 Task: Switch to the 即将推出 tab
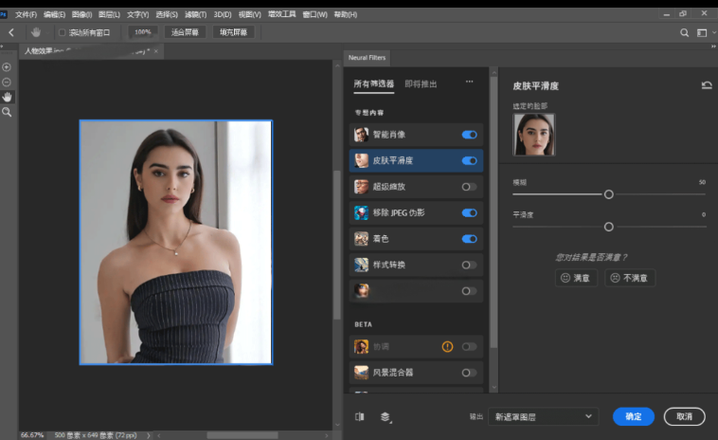421,83
